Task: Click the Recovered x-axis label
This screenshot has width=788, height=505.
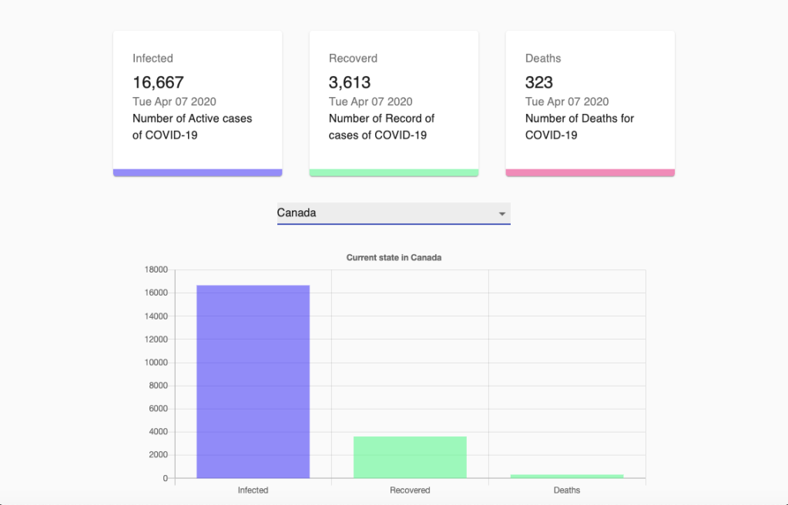Action: click(410, 490)
